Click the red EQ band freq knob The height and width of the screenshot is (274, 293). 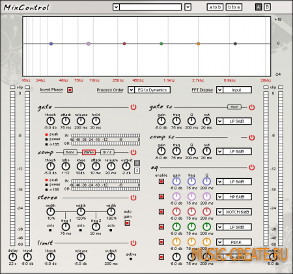[x=191, y=211]
